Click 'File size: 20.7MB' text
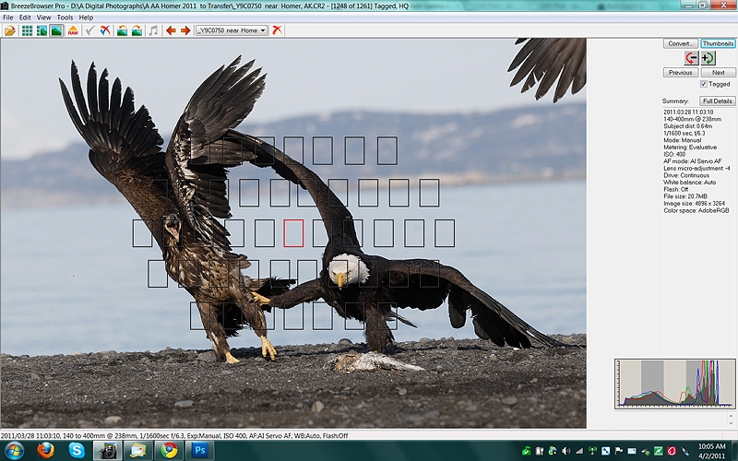This screenshot has height=461, width=738. tap(684, 196)
